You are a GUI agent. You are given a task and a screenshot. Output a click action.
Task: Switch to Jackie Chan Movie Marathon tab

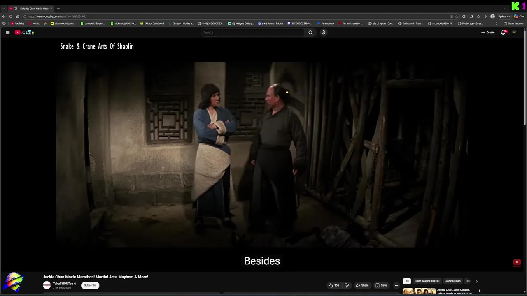coord(31,9)
